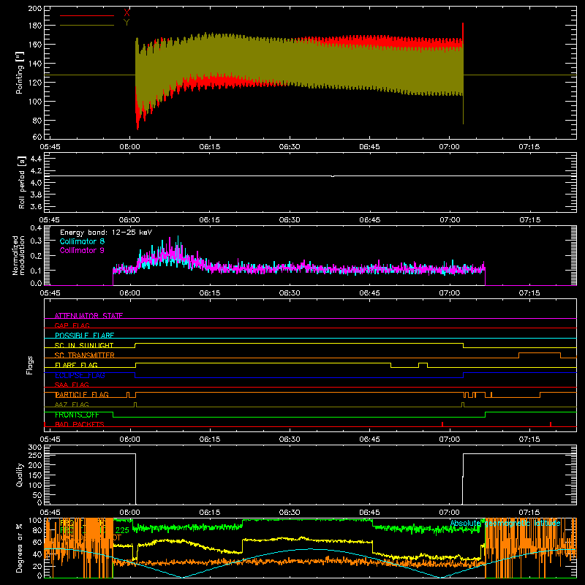Click '06:15' time label under Pointing plot
The height and width of the screenshot is (585, 585).
pyautogui.click(x=210, y=147)
